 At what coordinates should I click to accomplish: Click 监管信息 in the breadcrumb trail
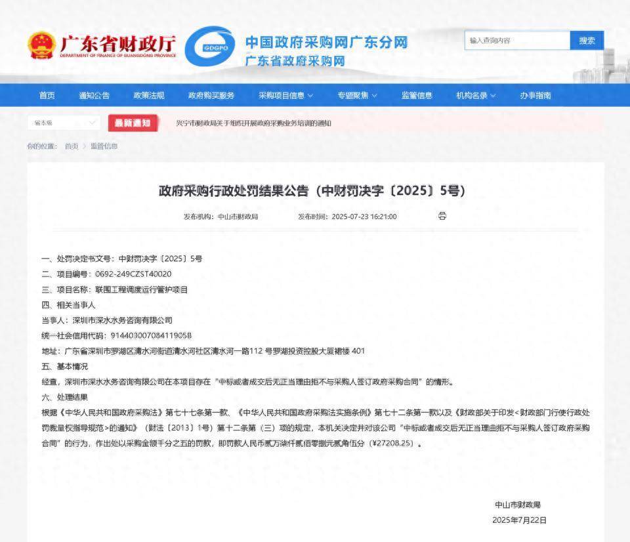pyautogui.click(x=104, y=146)
